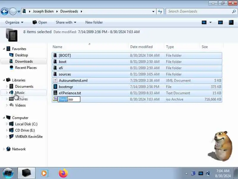238x179 pixels.
Task: Click the search magnifier icon
Action: [234, 11]
